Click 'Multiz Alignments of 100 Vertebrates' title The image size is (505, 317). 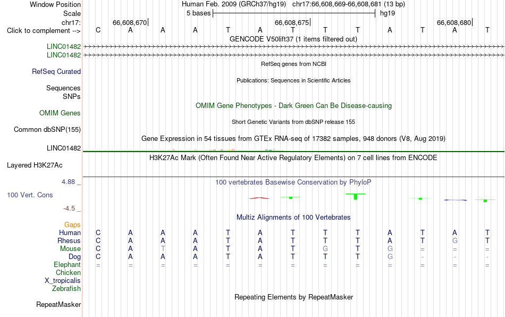tap(293, 217)
